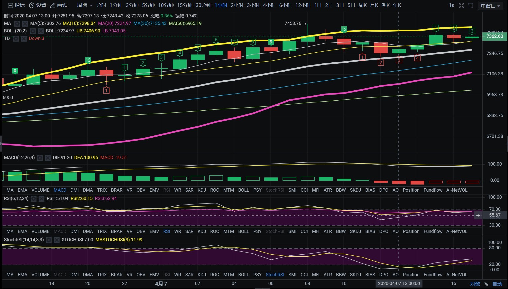Image resolution: width=508 pixels, height=289 pixels.
Task: Open the 画线 drawing tools
Action: tap(59, 5)
